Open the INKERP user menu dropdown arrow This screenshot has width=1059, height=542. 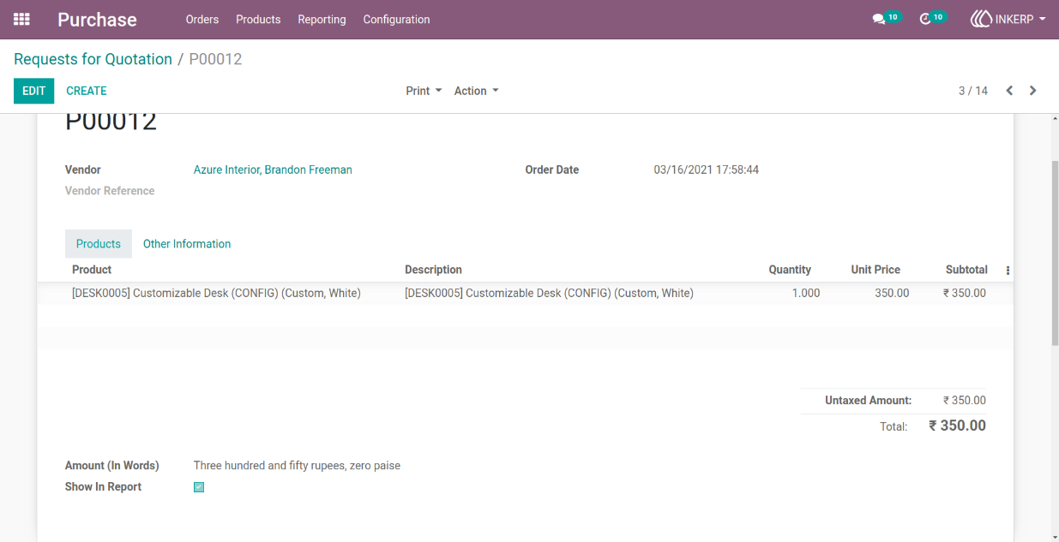(x=1042, y=19)
